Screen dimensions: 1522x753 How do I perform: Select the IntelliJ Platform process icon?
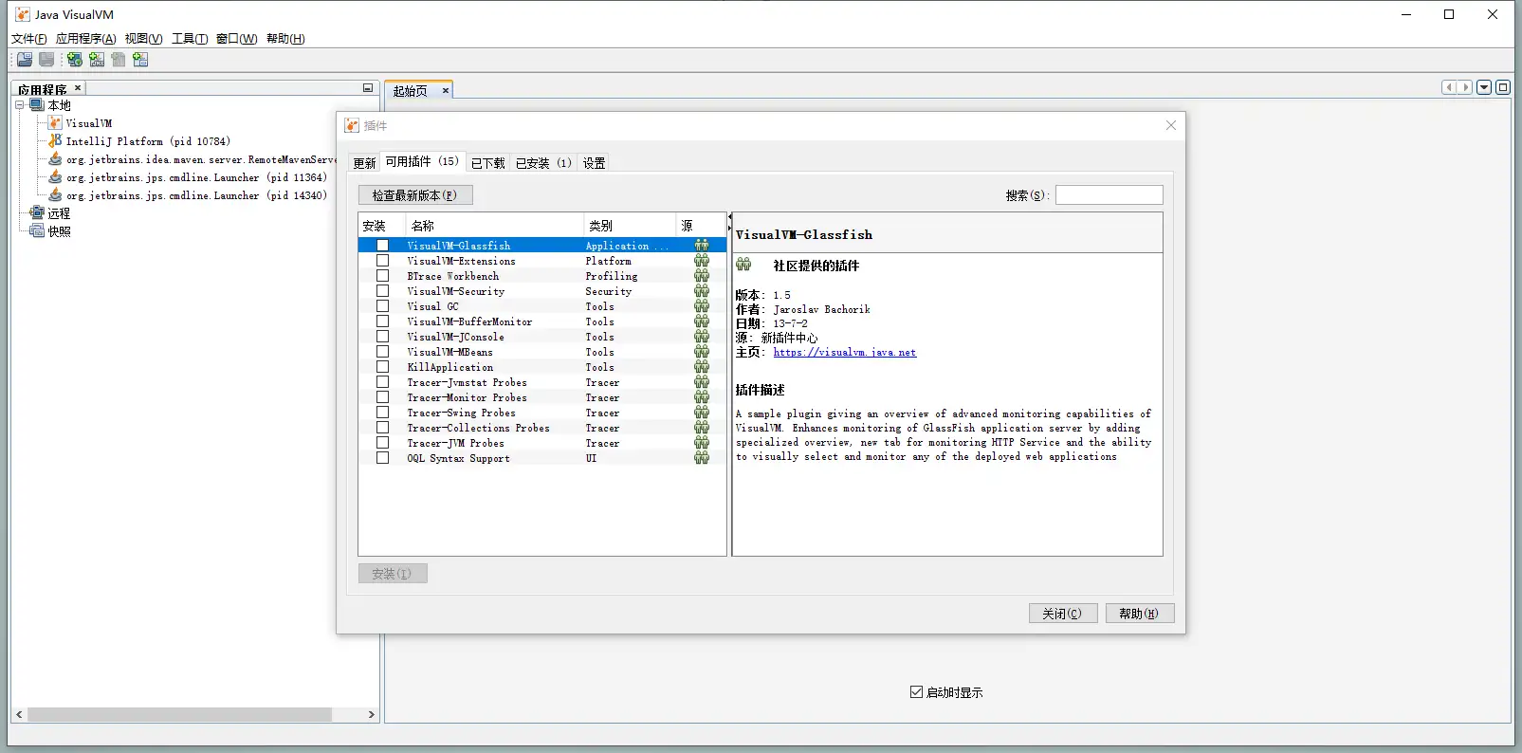(x=55, y=141)
